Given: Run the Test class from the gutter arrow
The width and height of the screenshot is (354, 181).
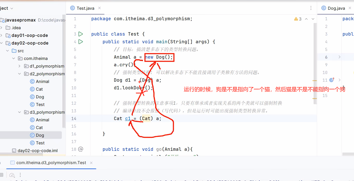Looking at the screenshot, I should coord(81,34).
